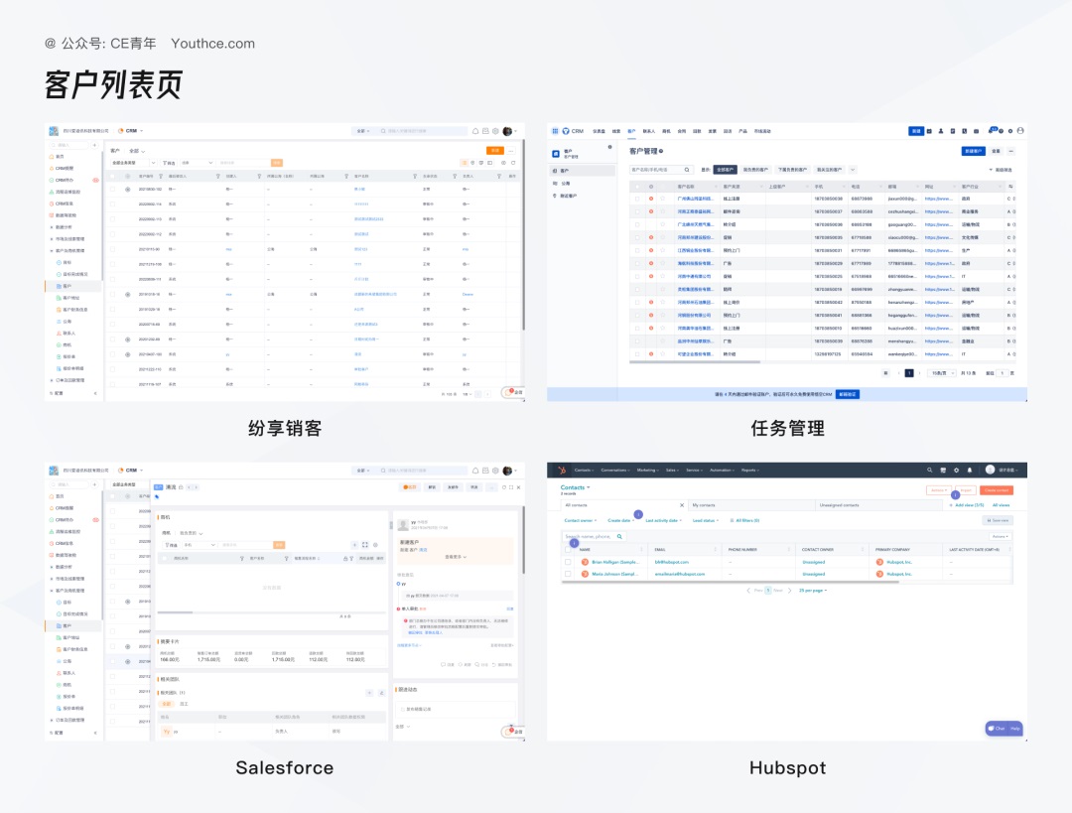
Task: Open calendar icon beside 新建 in 任务管理
Action: [929, 131]
